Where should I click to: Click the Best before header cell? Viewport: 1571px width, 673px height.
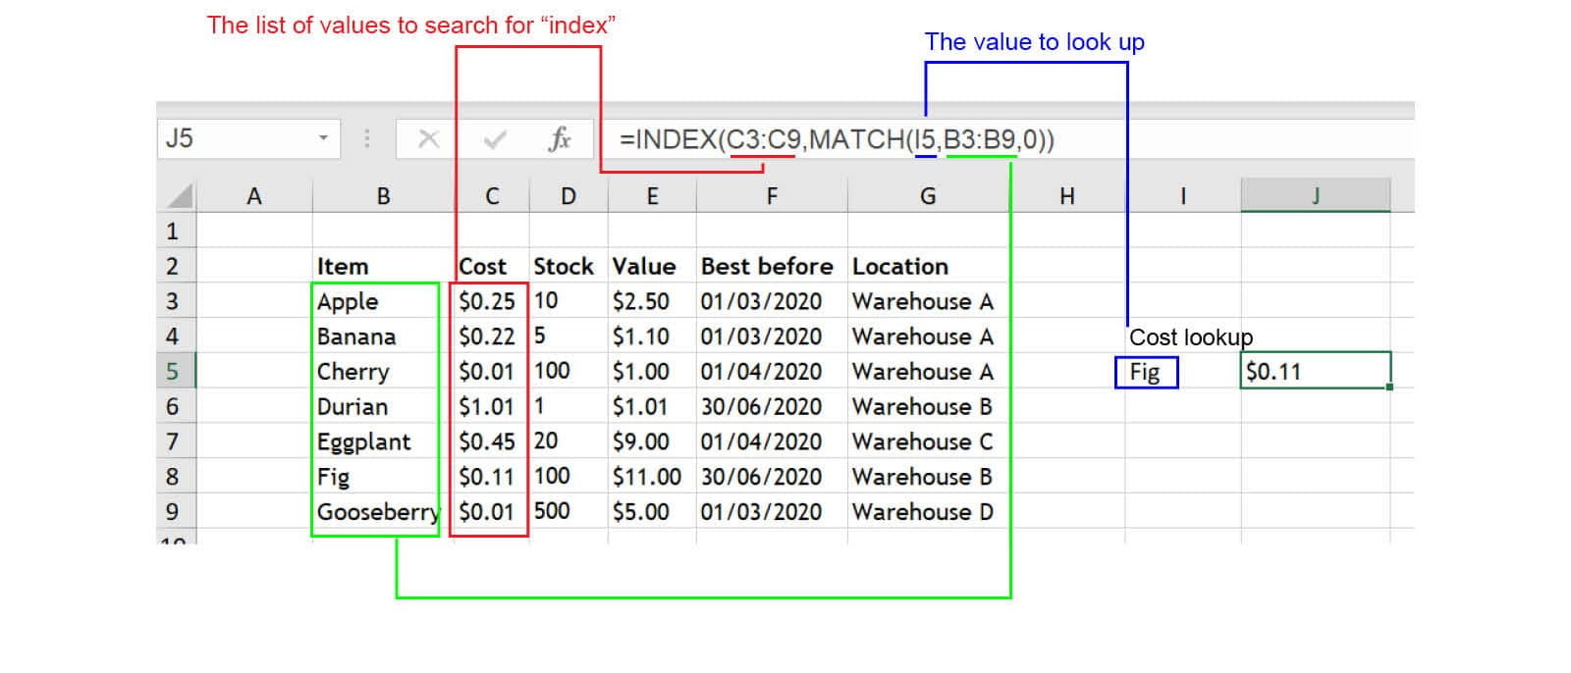point(767,266)
